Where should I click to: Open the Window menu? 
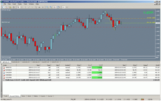point(31,4)
